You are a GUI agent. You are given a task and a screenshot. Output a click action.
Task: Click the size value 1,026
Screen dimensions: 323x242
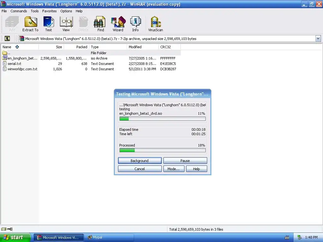(x=57, y=69)
